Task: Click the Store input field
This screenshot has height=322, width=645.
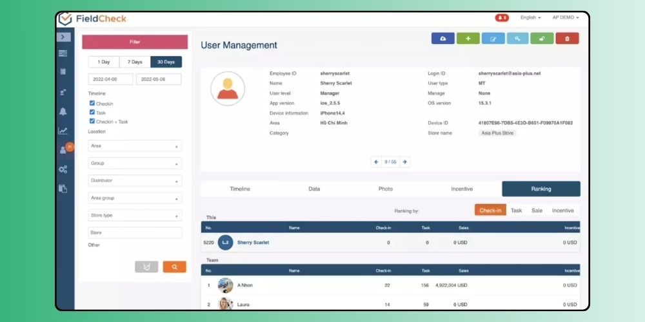Action: click(x=135, y=232)
